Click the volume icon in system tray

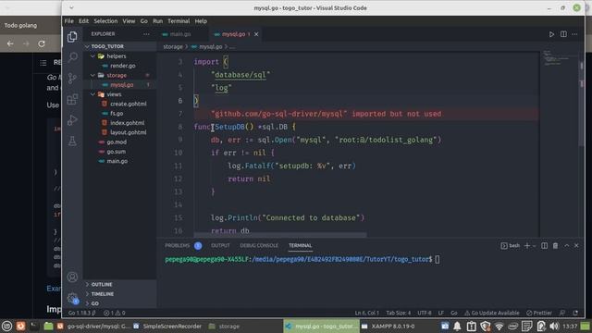pos(554,327)
